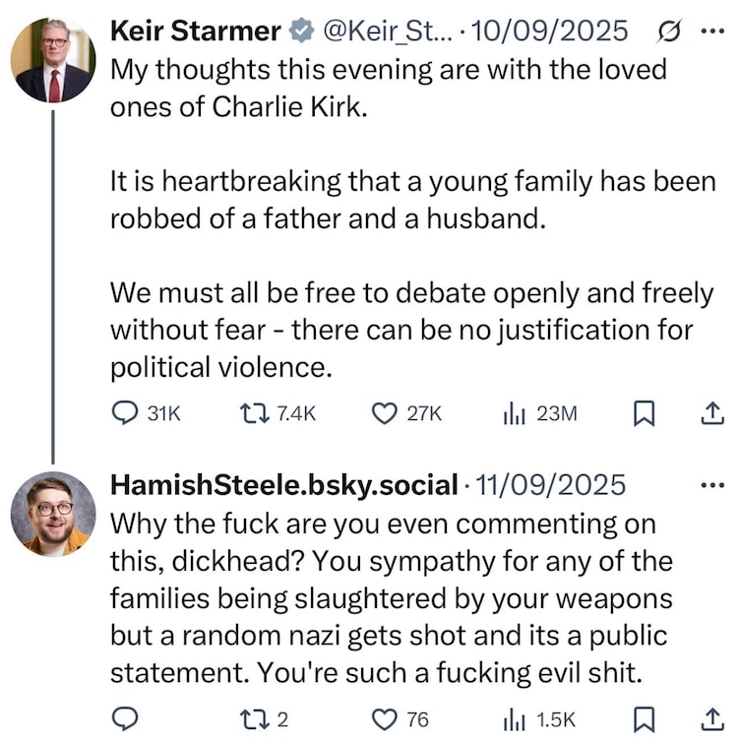The width and height of the screenshot is (738, 741).
Task: Click the Keir Starmer display name
Action: pos(196,31)
